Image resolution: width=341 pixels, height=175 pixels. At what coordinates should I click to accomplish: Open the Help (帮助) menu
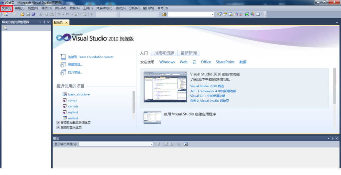[x=162, y=8]
